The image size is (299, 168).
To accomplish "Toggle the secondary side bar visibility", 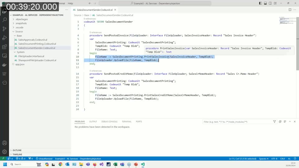I will (270, 3).
